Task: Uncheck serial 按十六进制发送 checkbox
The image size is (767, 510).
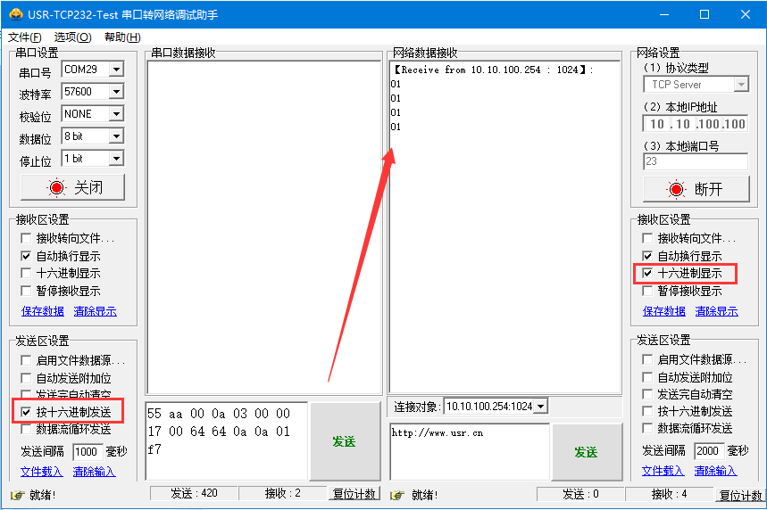Action: click(26, 412)
